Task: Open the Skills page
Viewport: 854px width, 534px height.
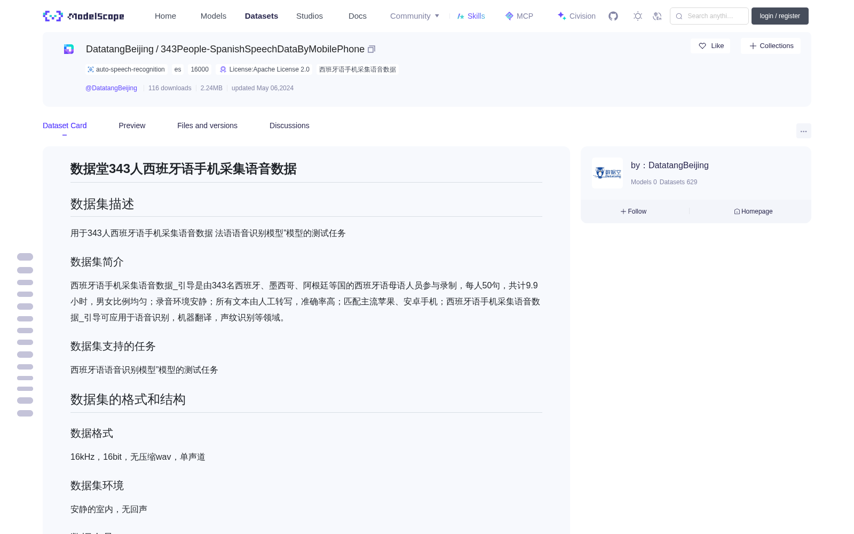Action: [x=471, y=16]
